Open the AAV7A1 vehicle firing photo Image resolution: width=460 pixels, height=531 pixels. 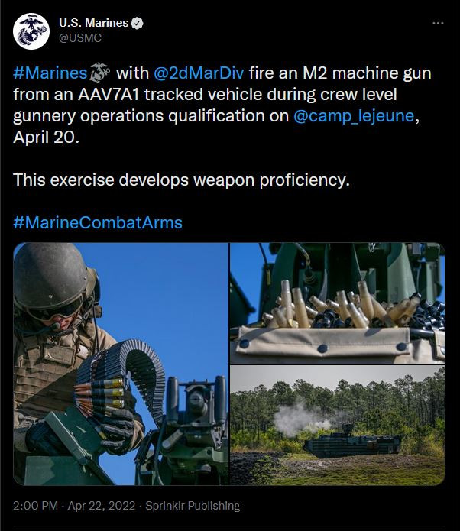coord(338,425)
